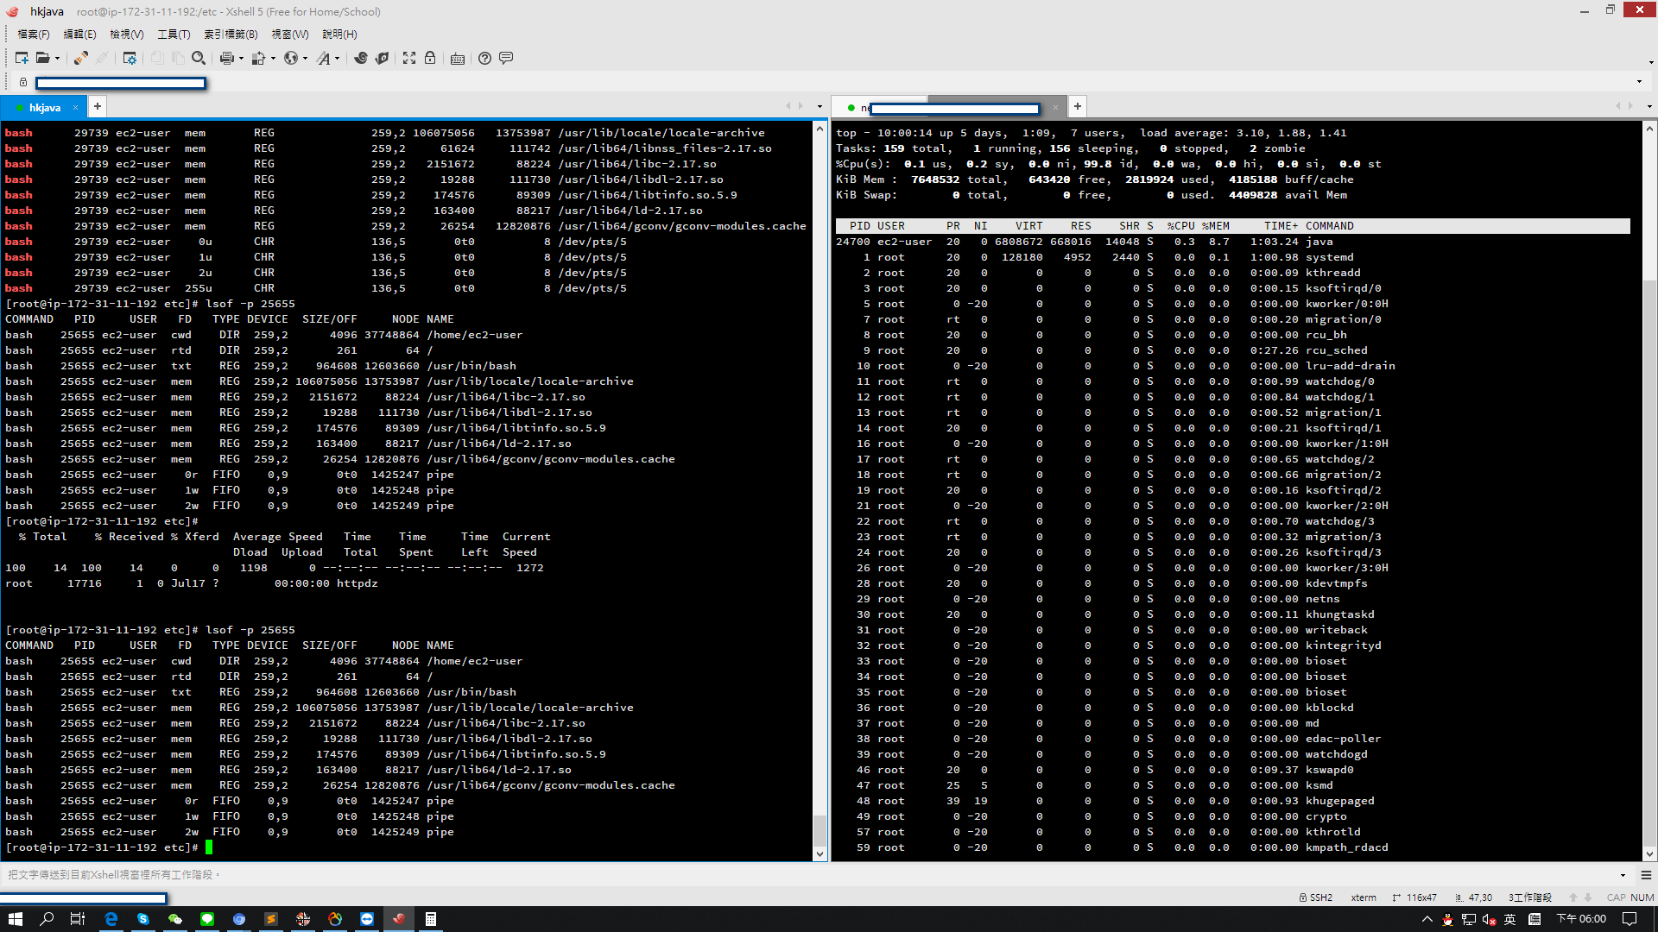The image size is (1658, 932).
Task: Open the 說明(H) menu
Action: (339, 34)
